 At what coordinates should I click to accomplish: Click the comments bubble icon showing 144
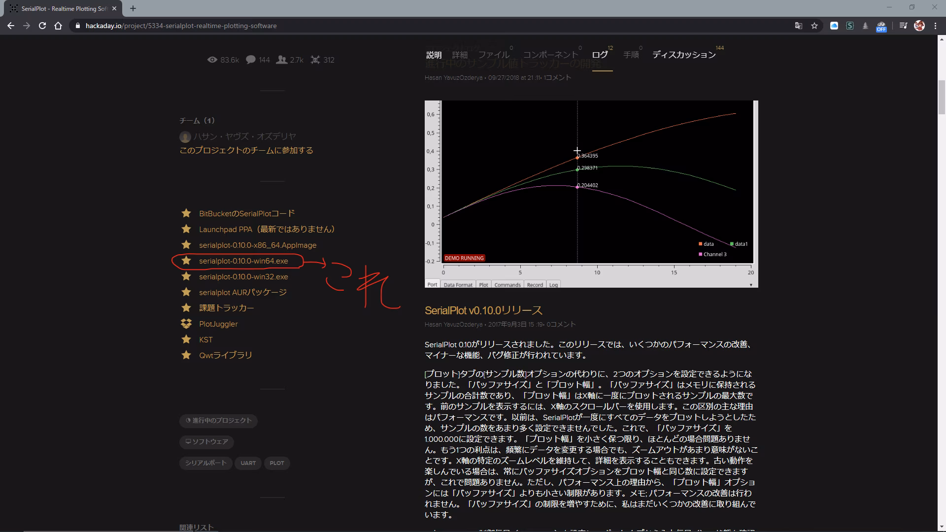251,60
